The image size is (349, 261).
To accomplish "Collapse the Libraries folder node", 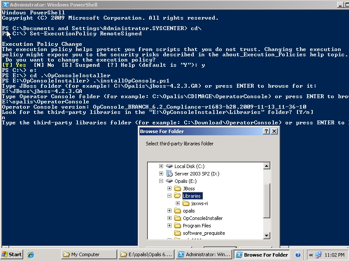I will click(169, 196).
